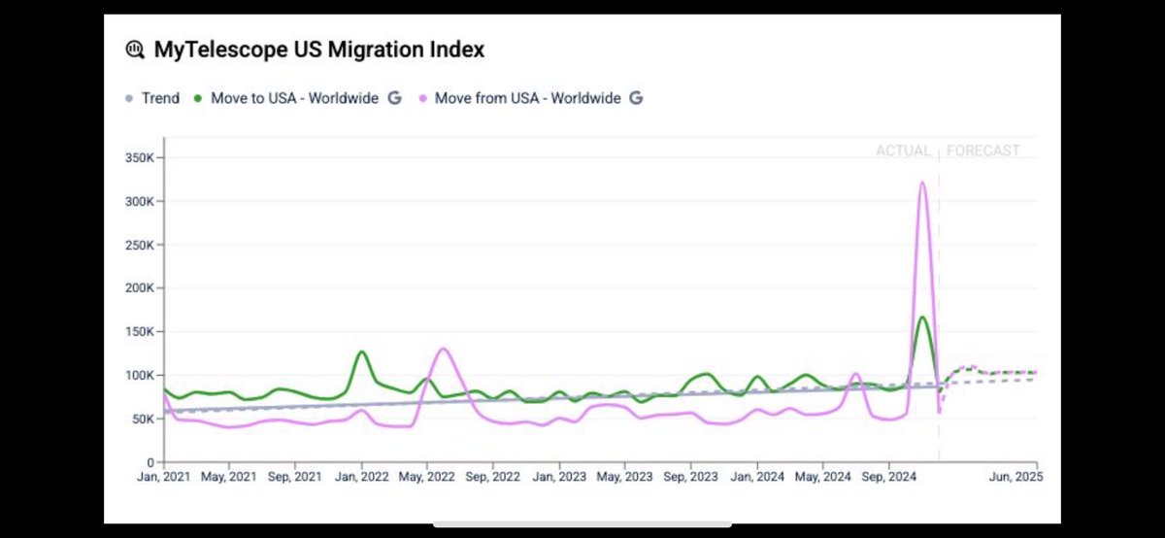Click the 350K y-axis label
The height and width of the screenshot is (538, 1165).
click(141, 157)
